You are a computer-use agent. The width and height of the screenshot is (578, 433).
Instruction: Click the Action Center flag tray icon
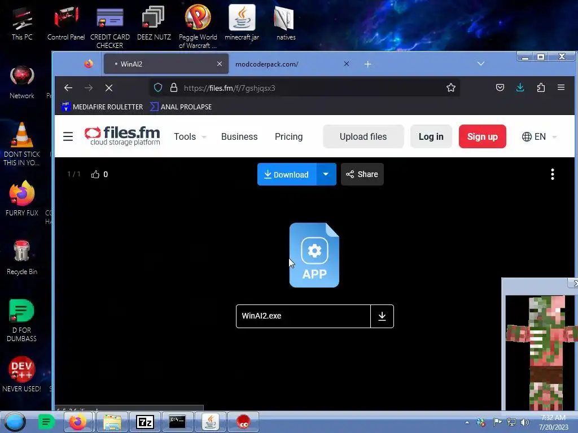497,422
